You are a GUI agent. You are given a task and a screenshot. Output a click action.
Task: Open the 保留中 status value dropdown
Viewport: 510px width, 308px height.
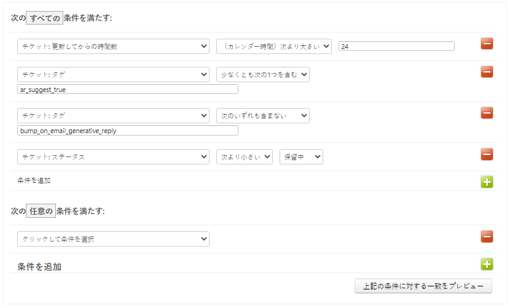pyautogui.click(x=301, y=157)
